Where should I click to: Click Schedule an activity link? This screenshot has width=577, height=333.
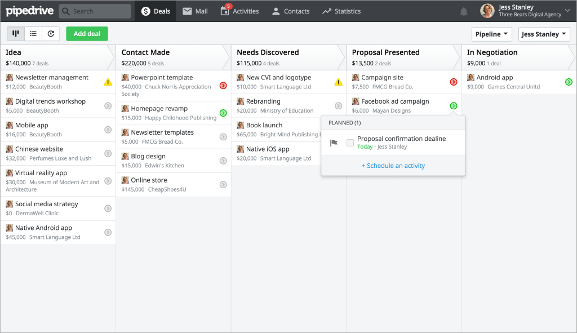(393, 166)
